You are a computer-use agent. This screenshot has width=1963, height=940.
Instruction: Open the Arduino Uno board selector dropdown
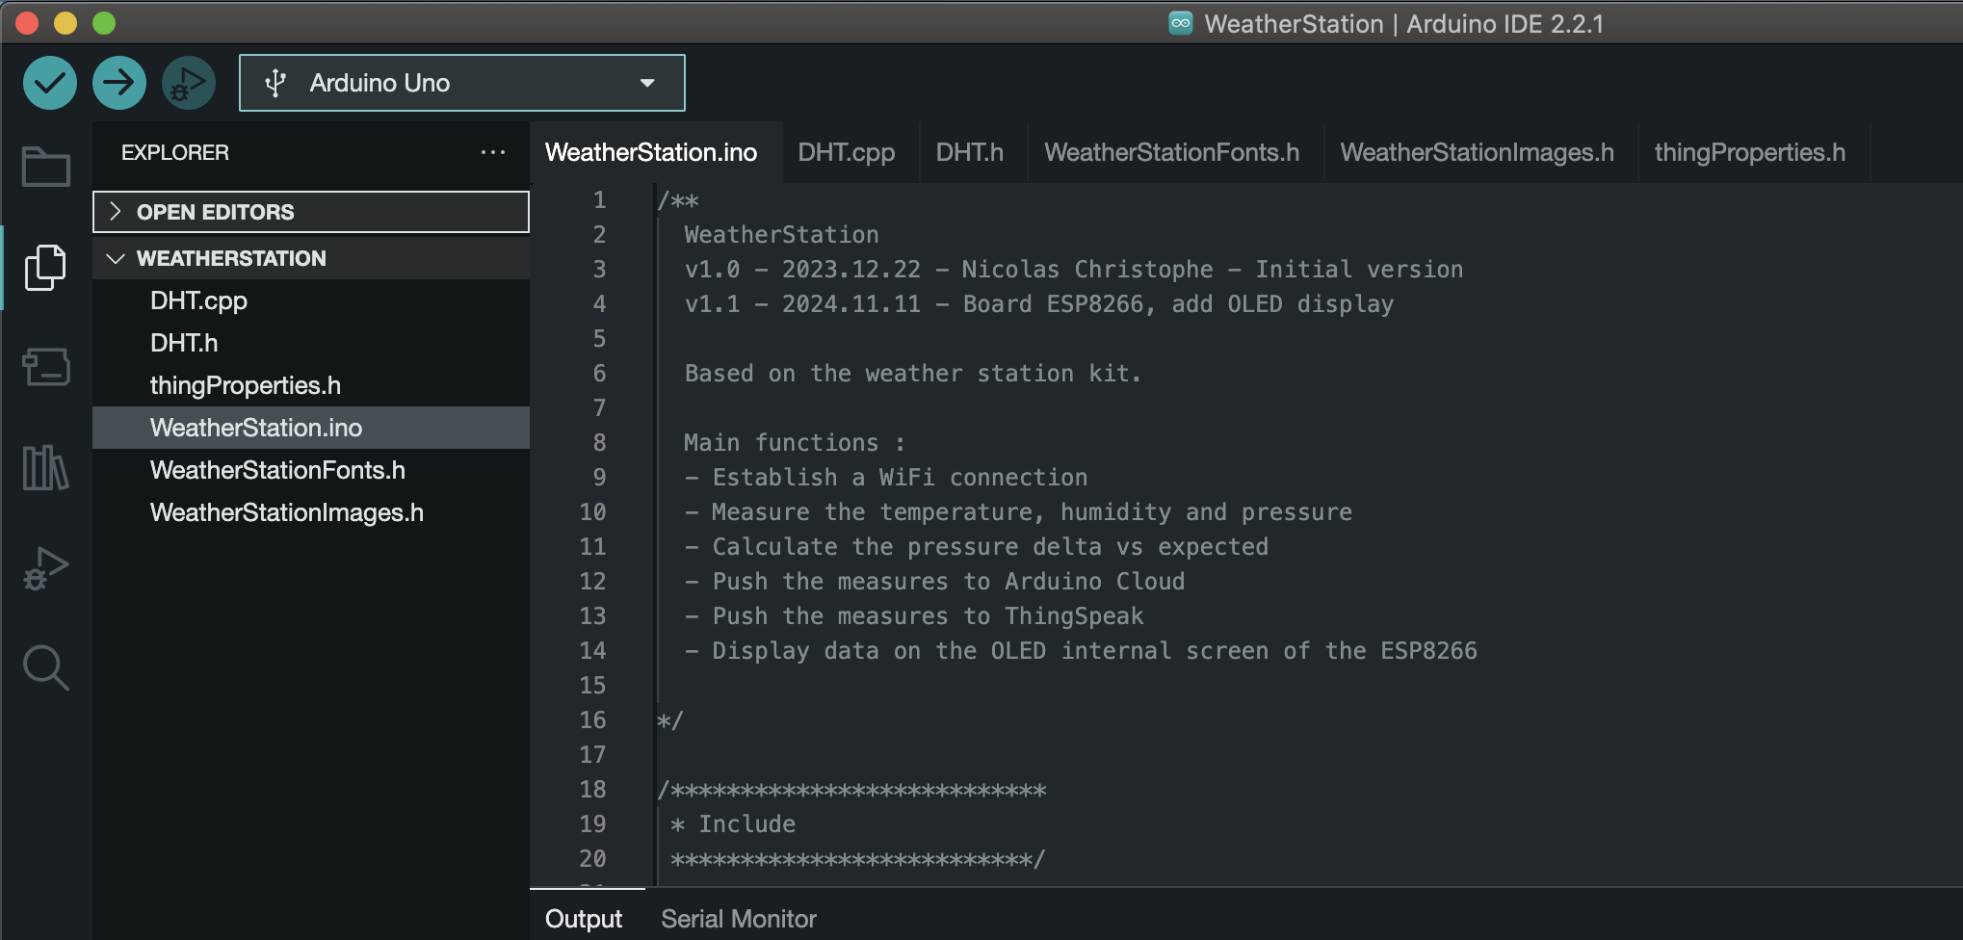462,83
